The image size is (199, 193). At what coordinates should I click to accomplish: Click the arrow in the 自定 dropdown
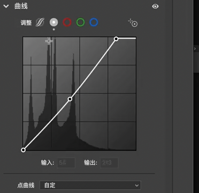[x=137, y=185]
